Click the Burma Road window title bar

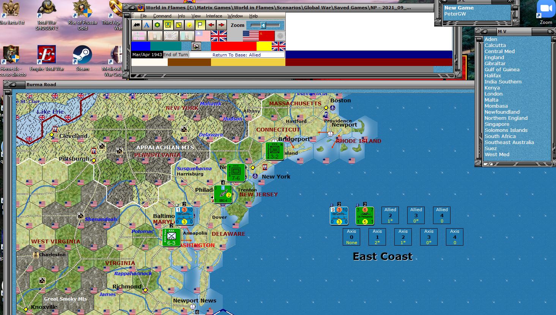243,85
